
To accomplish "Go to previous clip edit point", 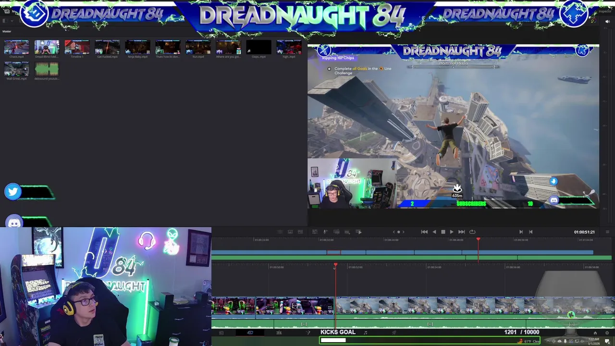I will click(530, 232).
